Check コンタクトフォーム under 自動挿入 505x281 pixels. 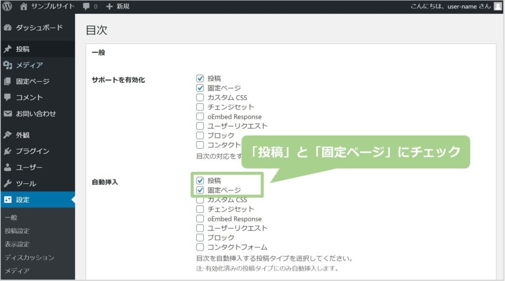[x=200, y=247]
